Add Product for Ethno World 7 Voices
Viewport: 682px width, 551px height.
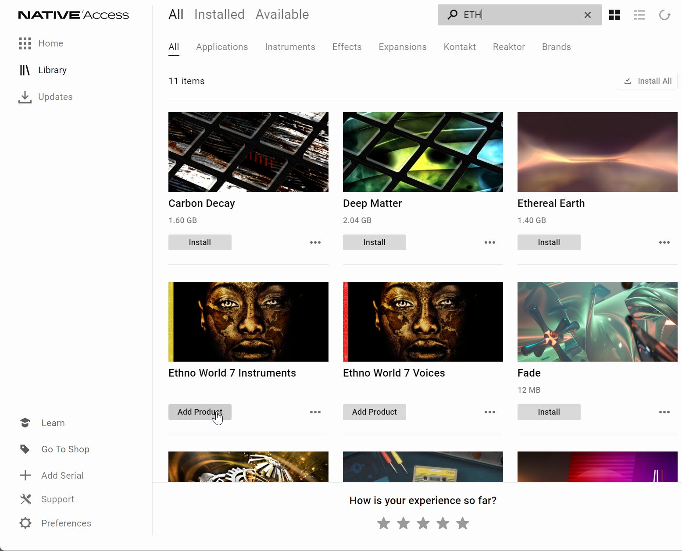click(375, 412)
